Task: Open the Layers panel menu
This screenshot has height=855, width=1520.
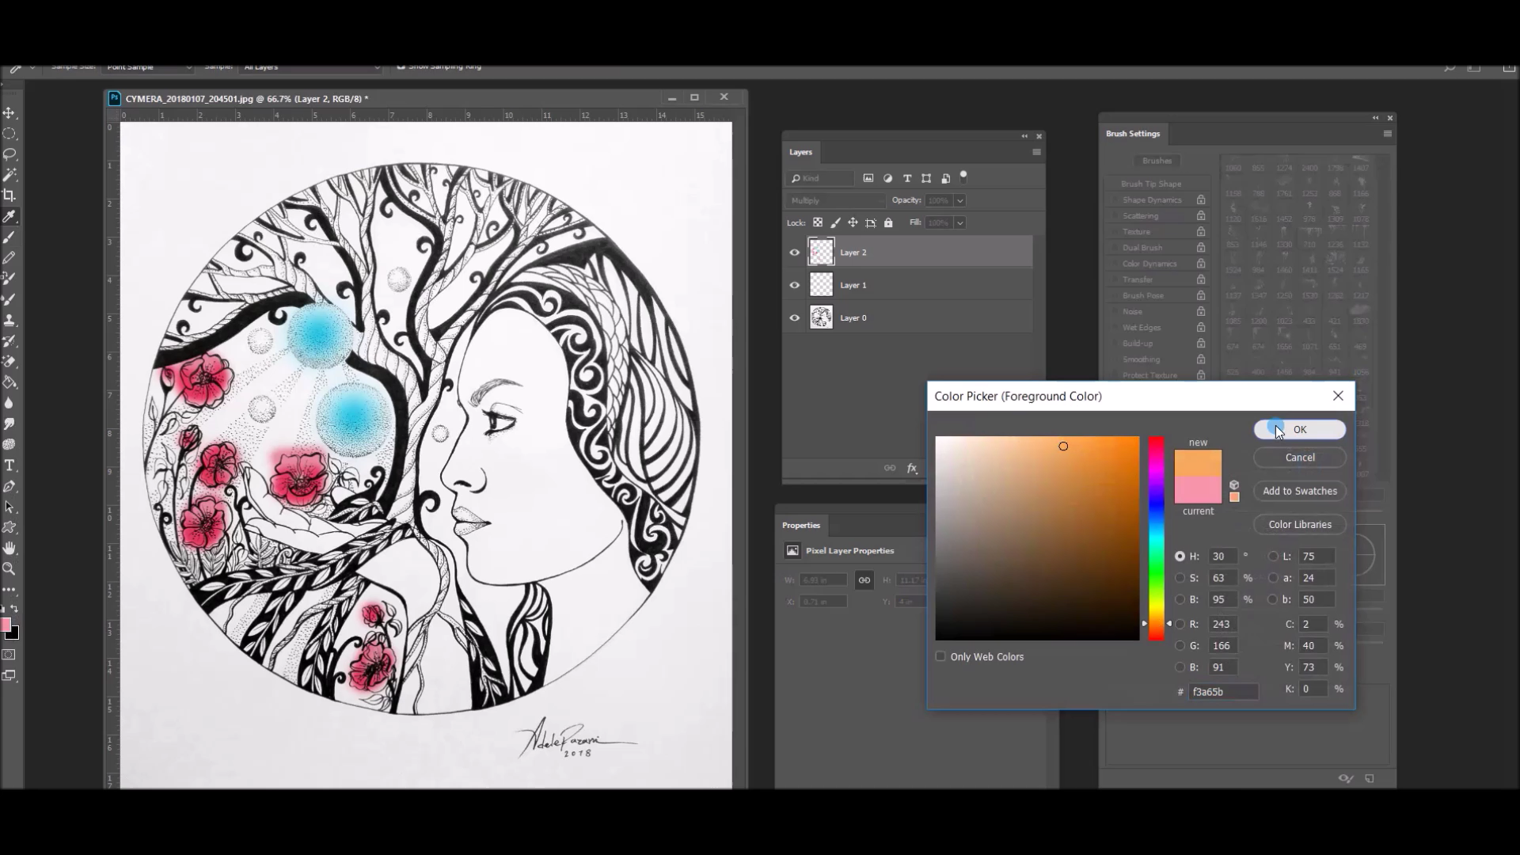Action: click(x=1036, y=152)
